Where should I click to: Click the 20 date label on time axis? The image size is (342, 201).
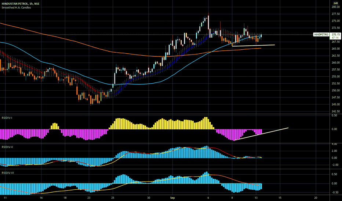coord(316,198)
